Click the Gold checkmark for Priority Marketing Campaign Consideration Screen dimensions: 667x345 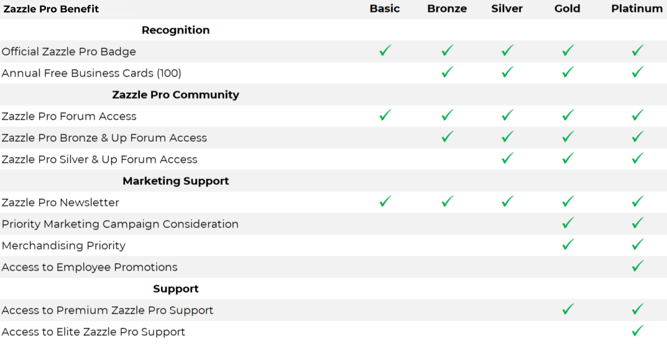pyautogui.click(x=568, y=224)
